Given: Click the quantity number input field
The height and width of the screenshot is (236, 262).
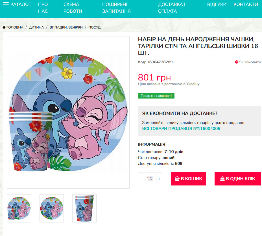Looking at the screenshot, I should [148, 179].
